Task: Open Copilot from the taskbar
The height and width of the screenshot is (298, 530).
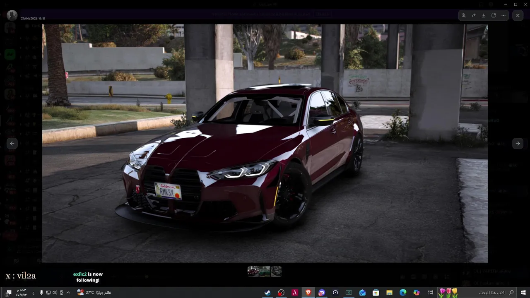Action: 417,293
